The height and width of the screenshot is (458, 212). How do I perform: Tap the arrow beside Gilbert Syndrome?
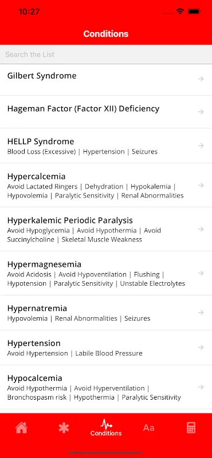tap(201, 79)
